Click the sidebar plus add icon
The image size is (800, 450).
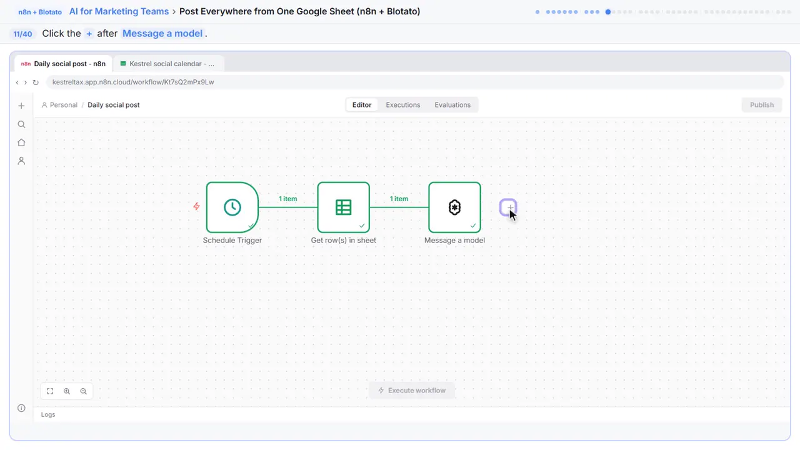pyautogui.click(x=21, y=106)
